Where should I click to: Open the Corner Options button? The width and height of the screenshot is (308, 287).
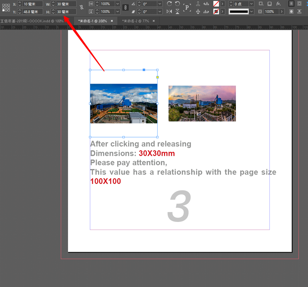[x=261, y=4]
